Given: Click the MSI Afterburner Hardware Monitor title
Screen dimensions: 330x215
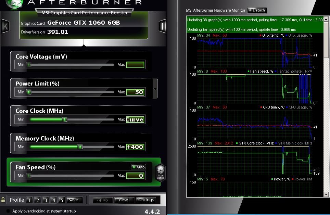Looking at the screenshot, I should coord(216,10).
